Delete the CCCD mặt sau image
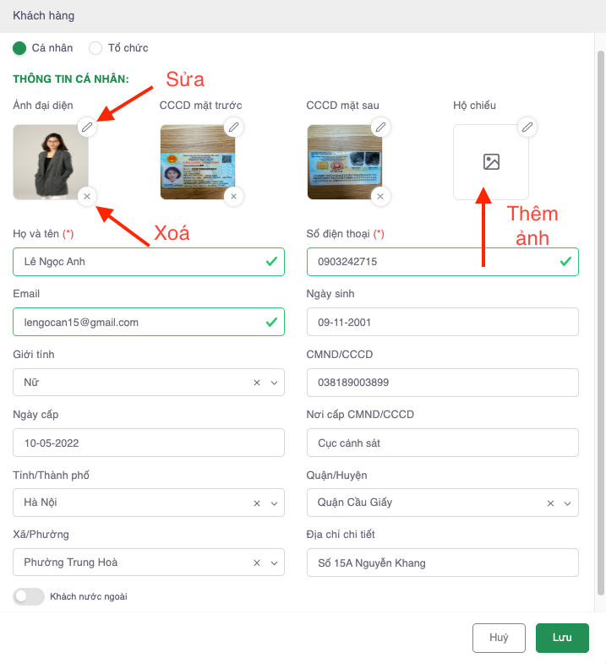The image size is (606, 663). [x=381, y=197]
